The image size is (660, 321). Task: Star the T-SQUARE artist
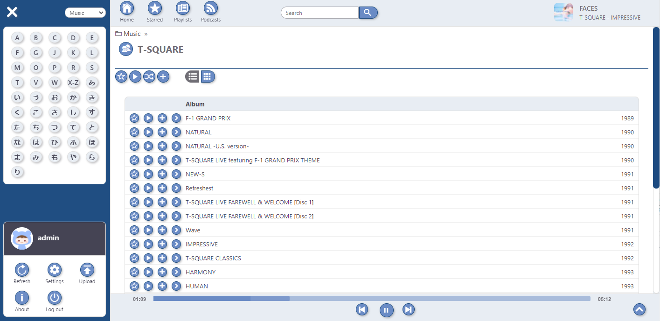coord(121,77)
